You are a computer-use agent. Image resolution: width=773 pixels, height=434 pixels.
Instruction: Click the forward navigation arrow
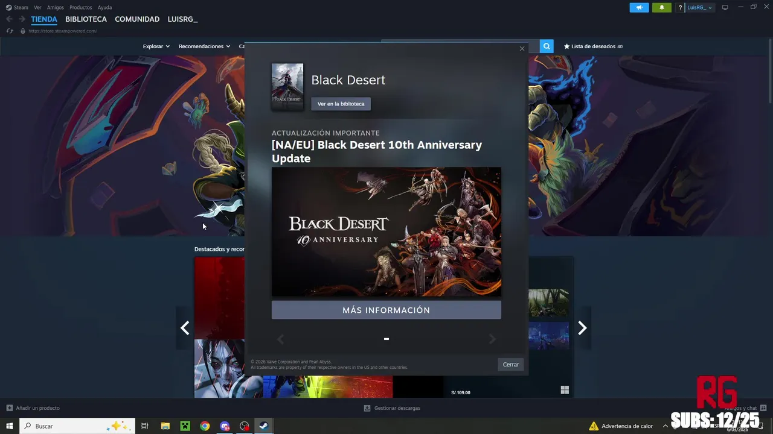click(x=22, y=19)
